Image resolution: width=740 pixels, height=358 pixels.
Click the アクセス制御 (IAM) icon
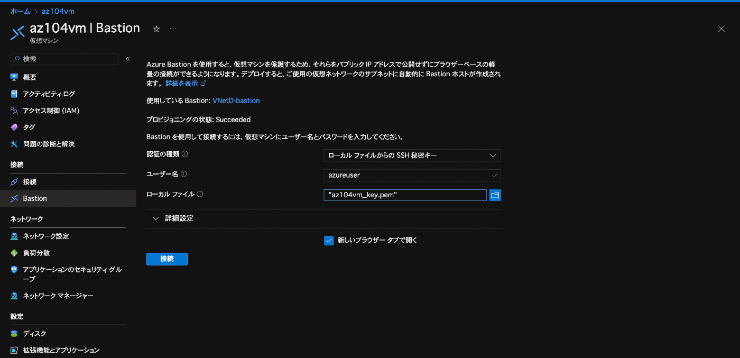point(14,111)
